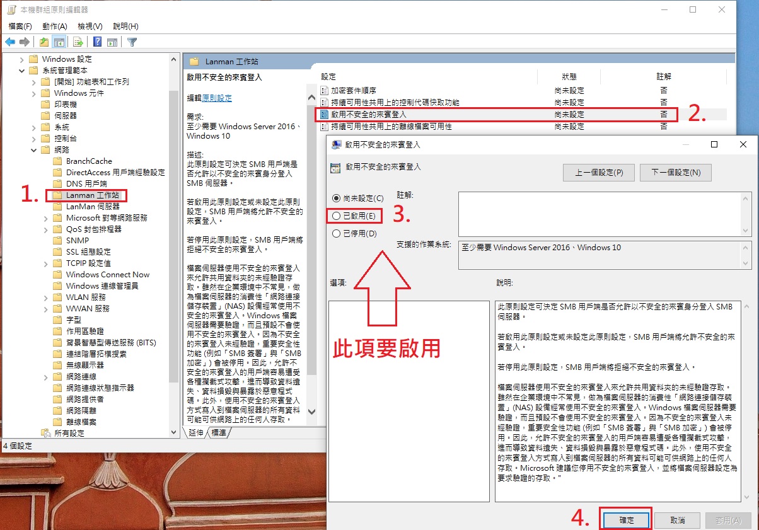Viewport: 759px width, 530px height.
Task: Toggle the Show/Hide Action Pane icon
Action: pos(112,42)
